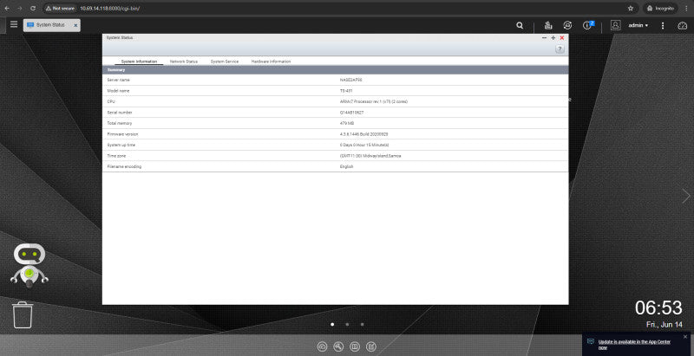Click the Model name value TS-431
Viewport: 694px width, 356px height.
tap(346, 91)
